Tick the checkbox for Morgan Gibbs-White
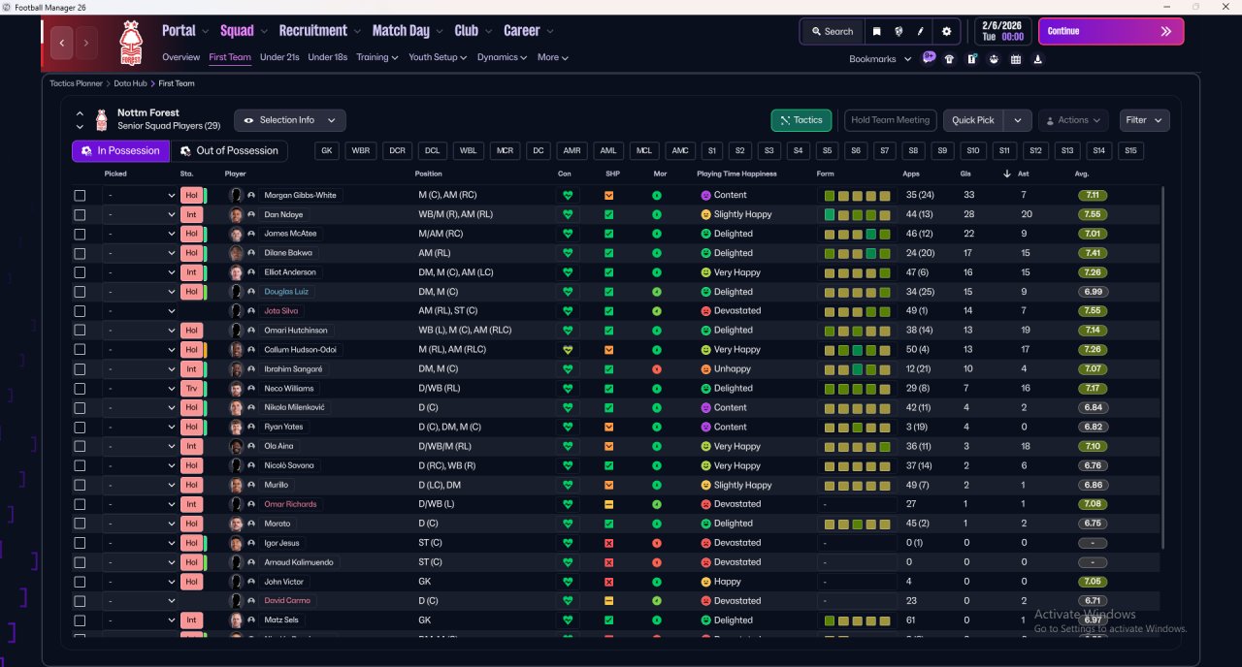Screen dimensions: 1242x667 tap(80, 195)
